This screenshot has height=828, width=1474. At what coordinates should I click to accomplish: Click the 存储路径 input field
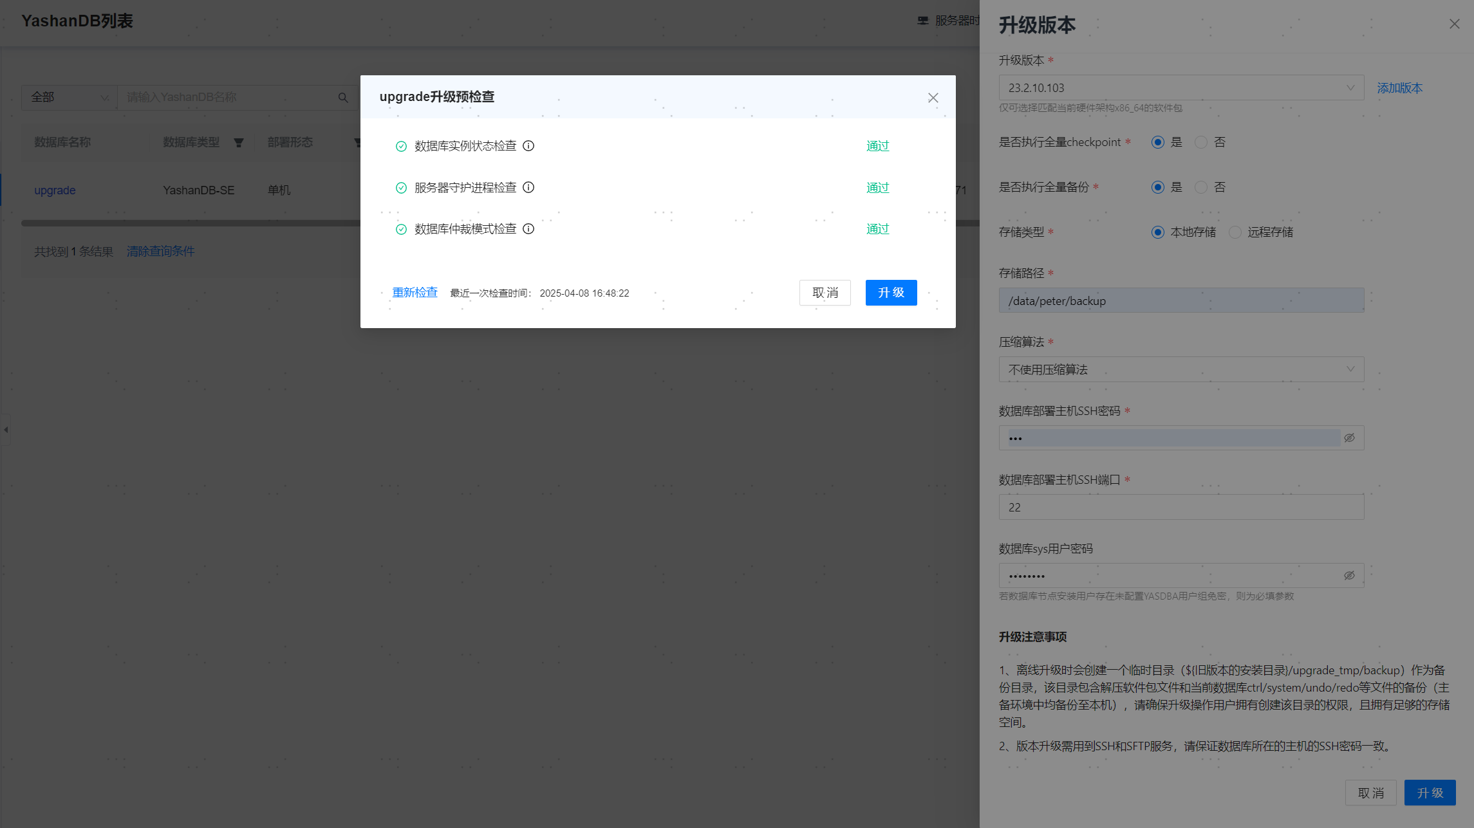click(1180, 301)
